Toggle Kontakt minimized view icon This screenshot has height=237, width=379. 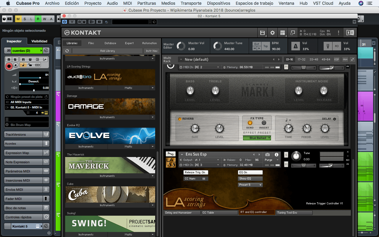[x=293, y=33]
